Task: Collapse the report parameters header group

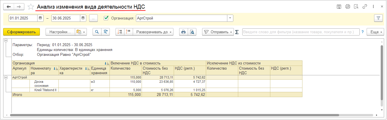Action: (x=6, y=41)
